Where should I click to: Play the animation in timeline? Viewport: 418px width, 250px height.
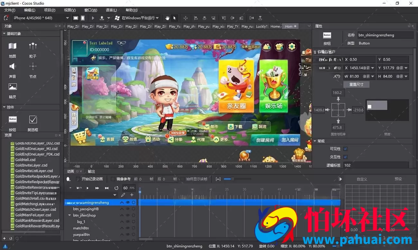[x=87, y=188]
